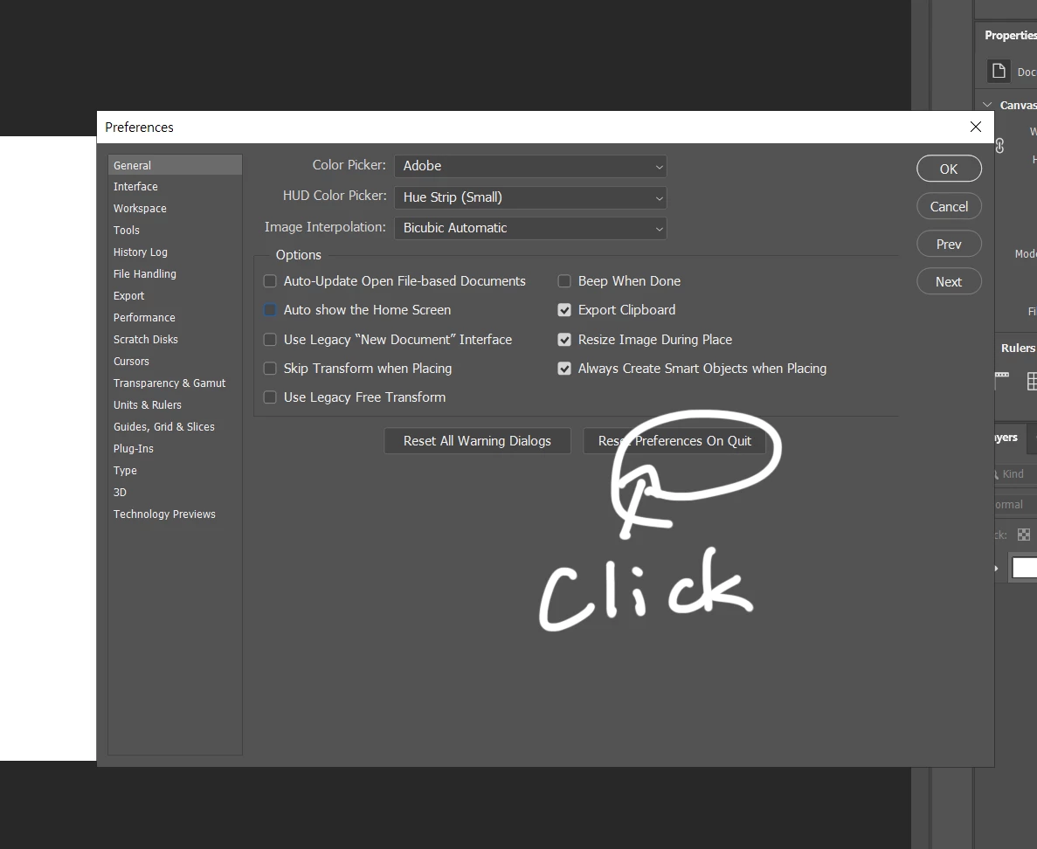Enable Beep When Done checkbox
The image size is (1037, 849).
coord(564,281)
